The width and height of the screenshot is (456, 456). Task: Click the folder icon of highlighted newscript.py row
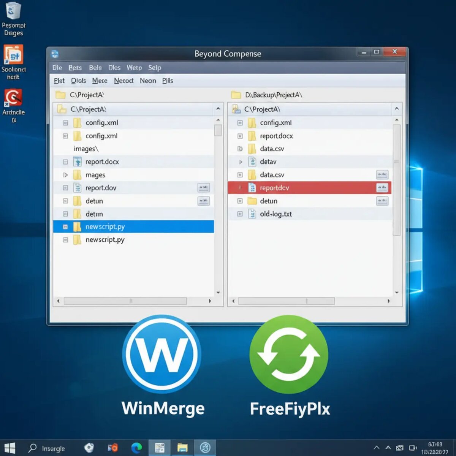click(77, 227)
